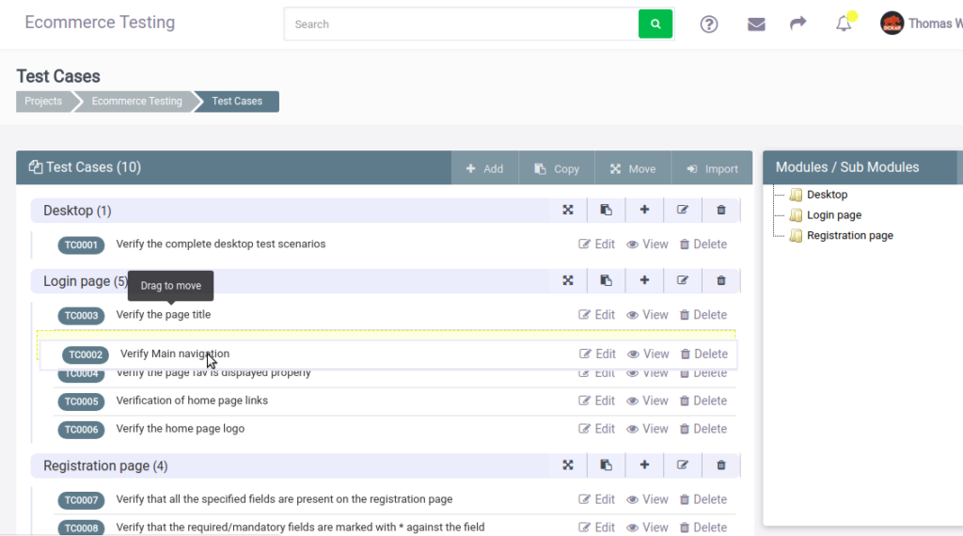Screen dimensions: 963x536
Task: Select Desktop label in modules tree
Action: 827,195
